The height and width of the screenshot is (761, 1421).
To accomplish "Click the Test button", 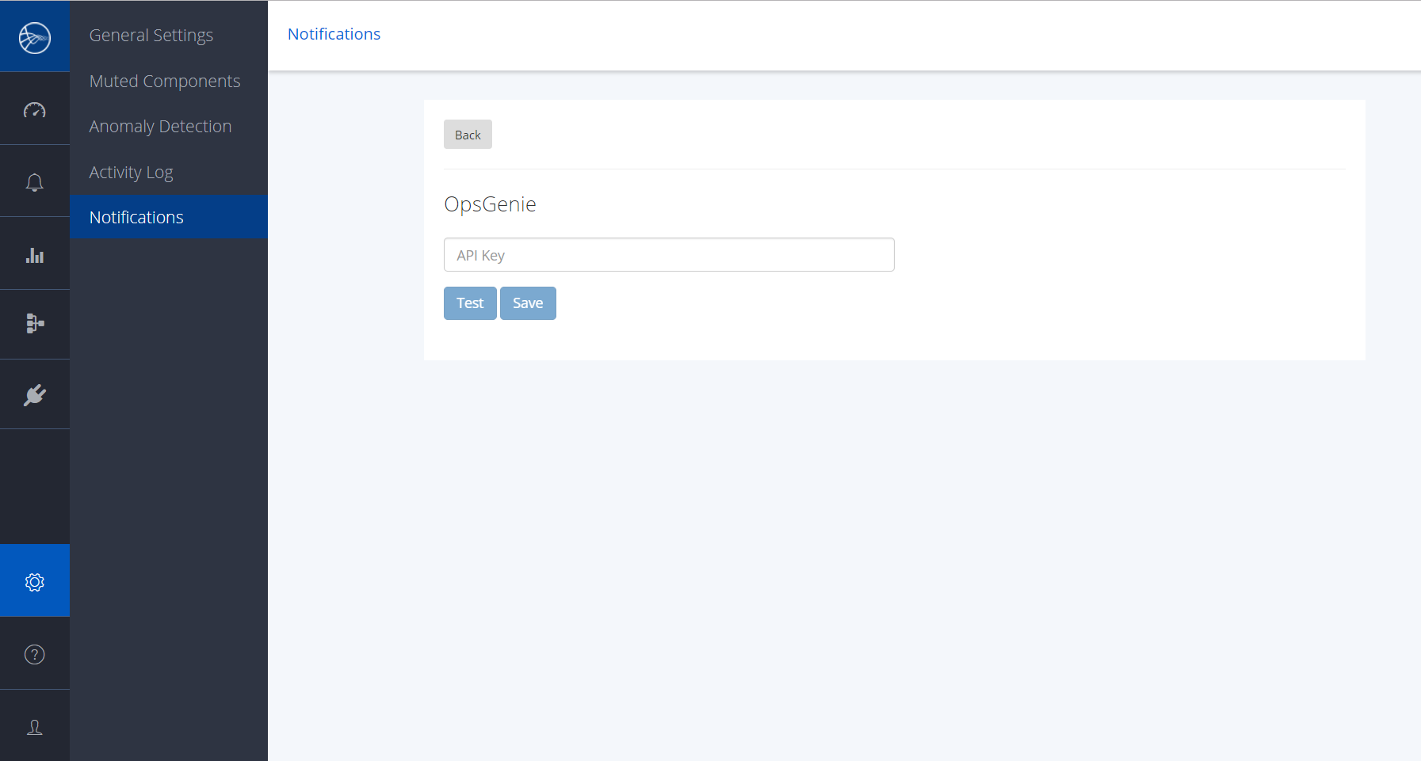I will click(x=470, y=303).
